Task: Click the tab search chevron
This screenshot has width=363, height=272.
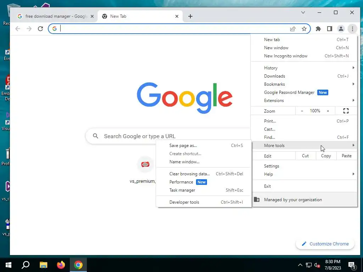Action: pos(303,12)
